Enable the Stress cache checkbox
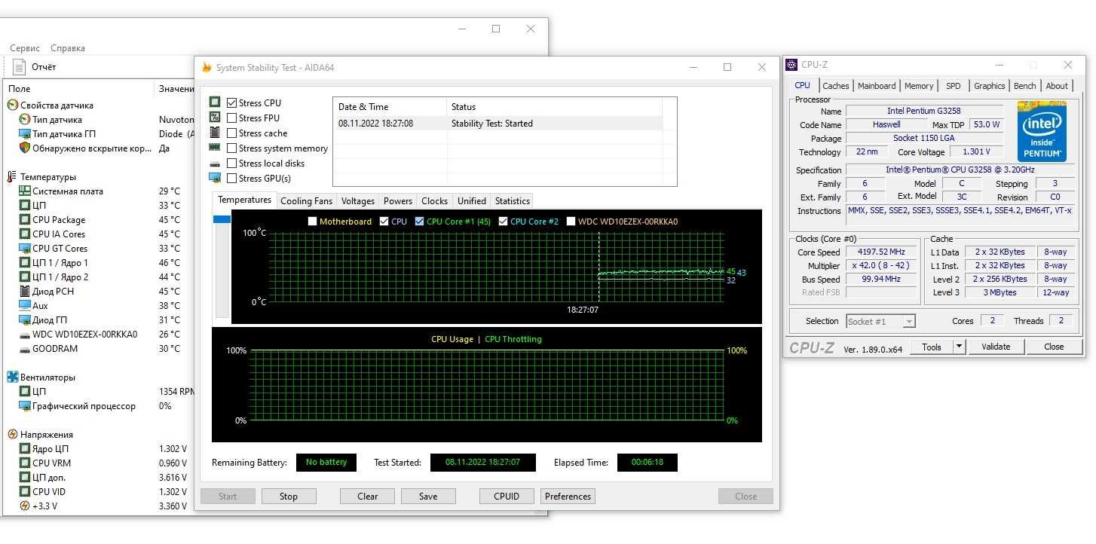The width and height of the screenshot is (1096, 544). click(232, 133)
